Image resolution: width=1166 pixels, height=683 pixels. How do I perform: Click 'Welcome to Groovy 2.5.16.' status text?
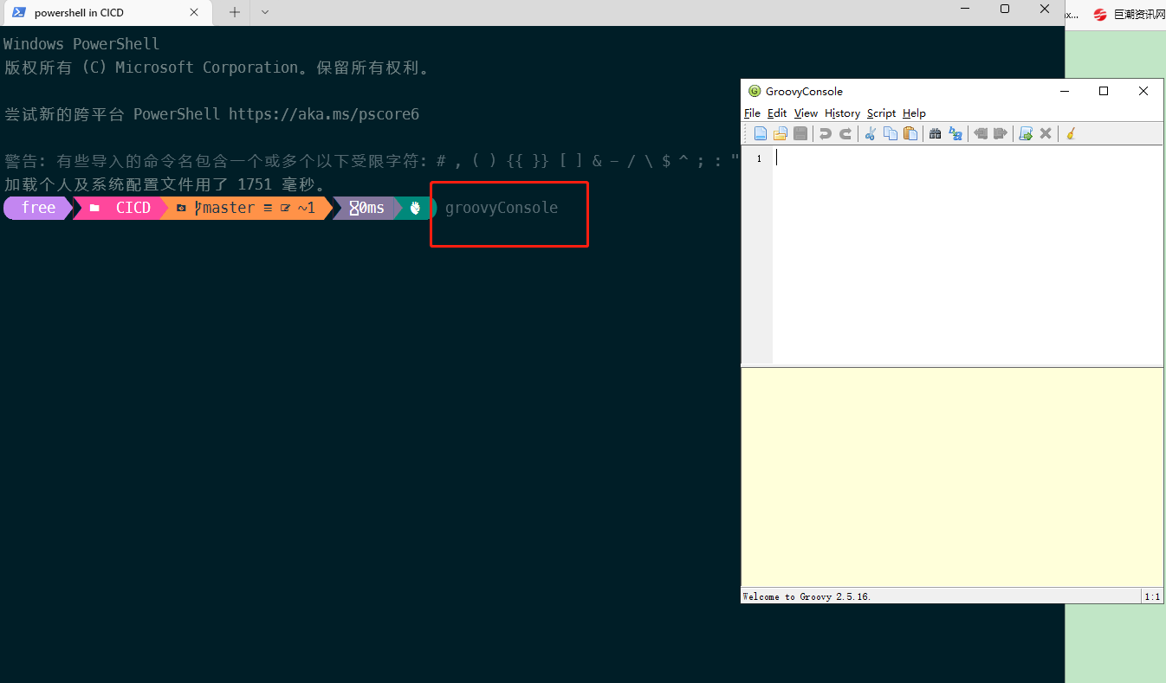pyautogui.click(x=806, y=596)
